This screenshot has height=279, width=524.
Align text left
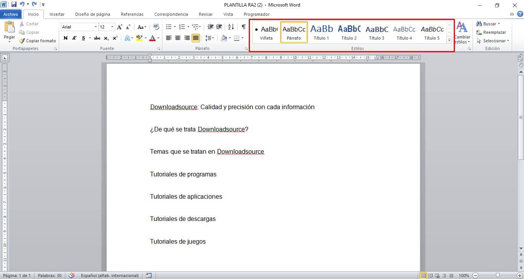(x=169, y=38)
